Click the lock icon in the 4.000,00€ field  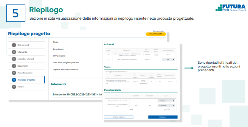pyautogui.click(x=173, y=101)
